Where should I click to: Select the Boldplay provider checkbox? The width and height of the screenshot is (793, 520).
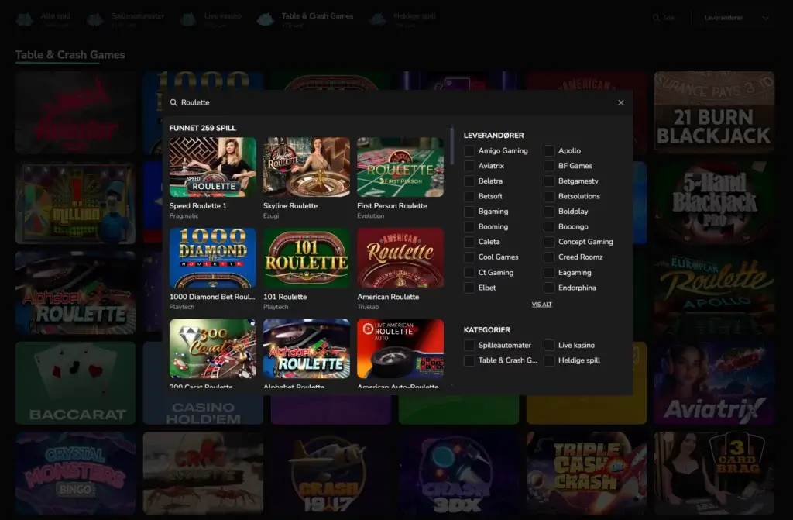(549, 212)
